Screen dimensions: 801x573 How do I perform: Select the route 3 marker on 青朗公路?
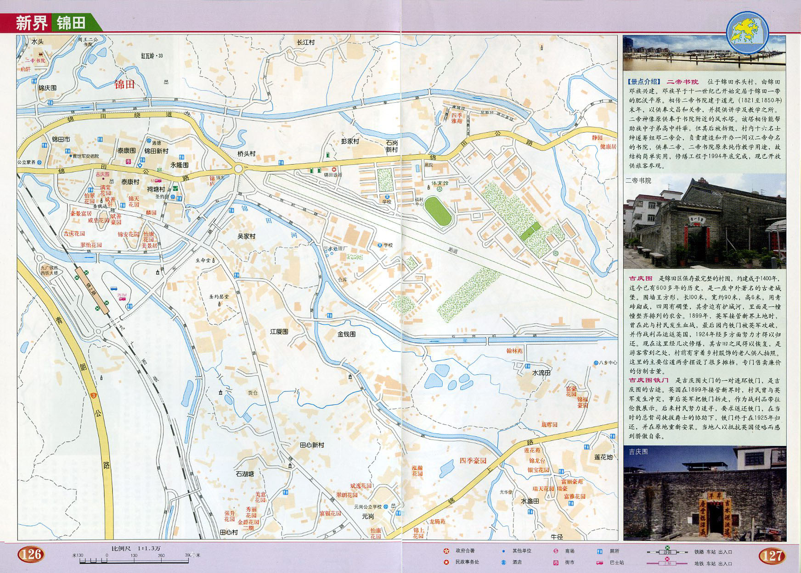point(94,395)
